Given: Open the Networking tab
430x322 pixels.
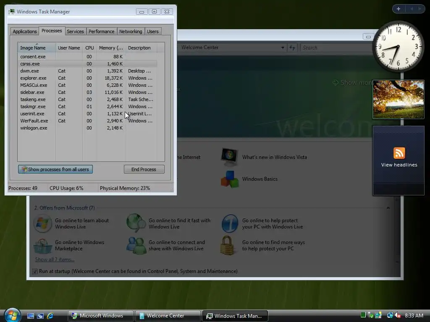Looking at the screenshot, I should point(131,31).
